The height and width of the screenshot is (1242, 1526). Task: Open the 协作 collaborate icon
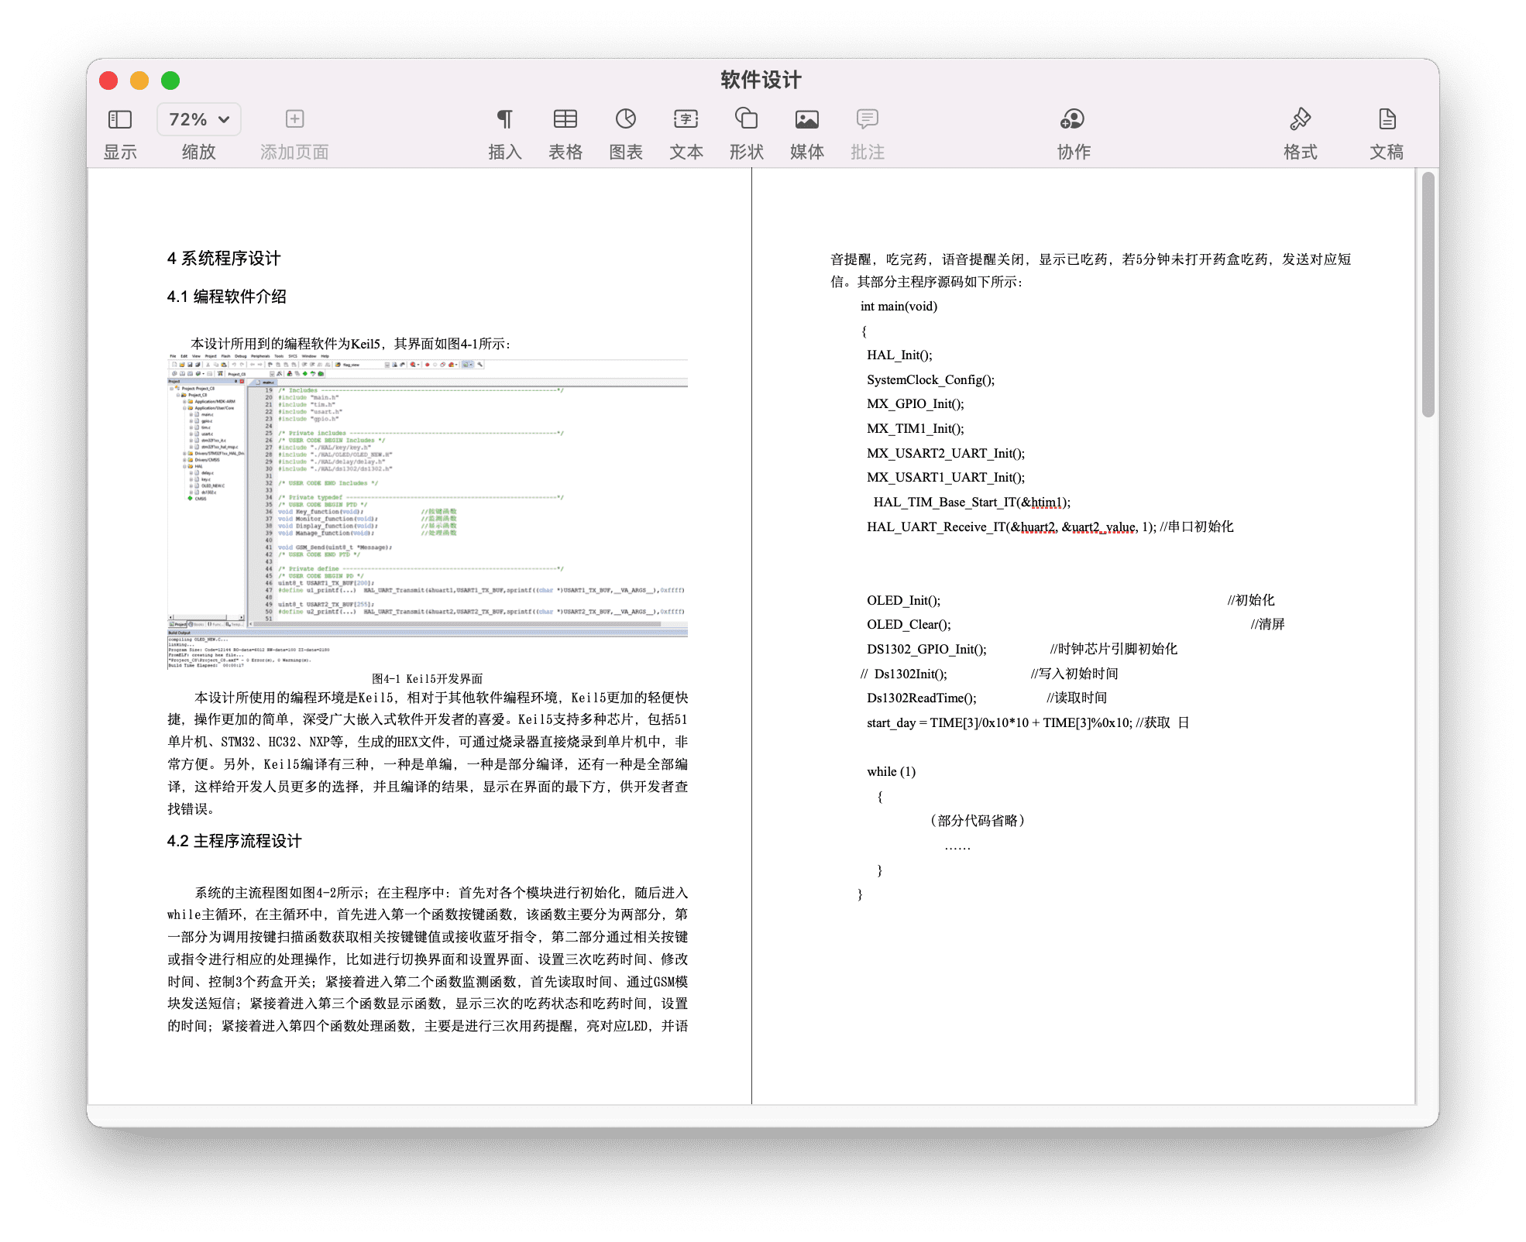1073,118
